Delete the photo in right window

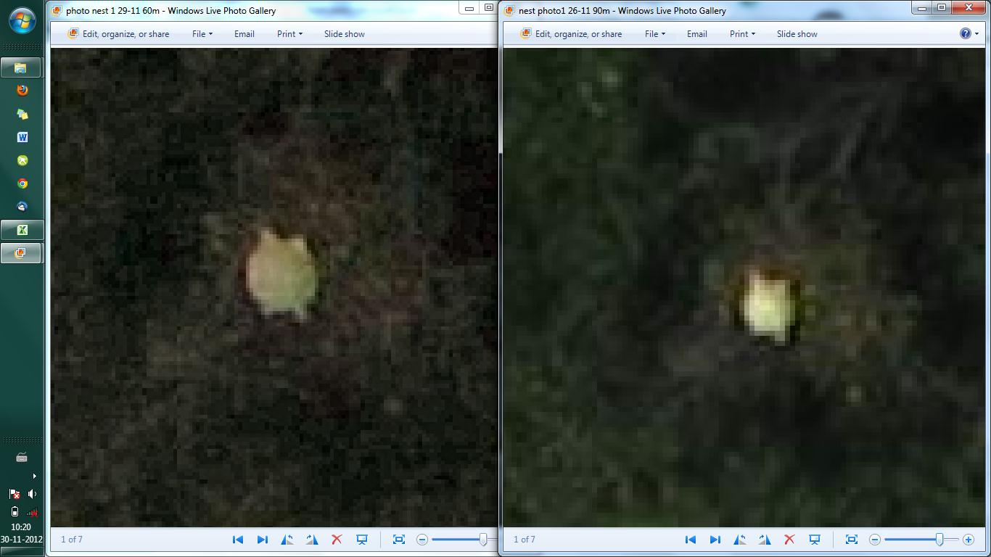tap(789, 540)
